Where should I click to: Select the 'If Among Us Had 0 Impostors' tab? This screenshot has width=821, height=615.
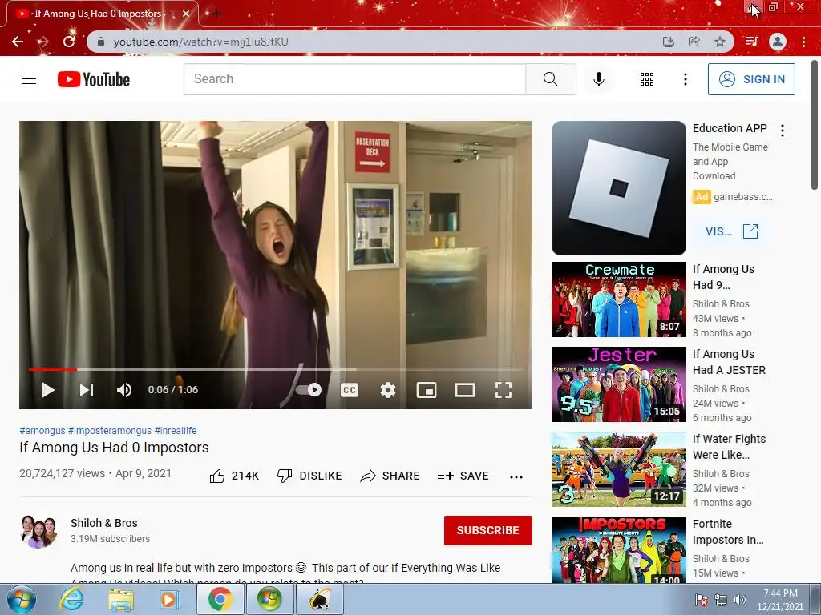[103, 14]
